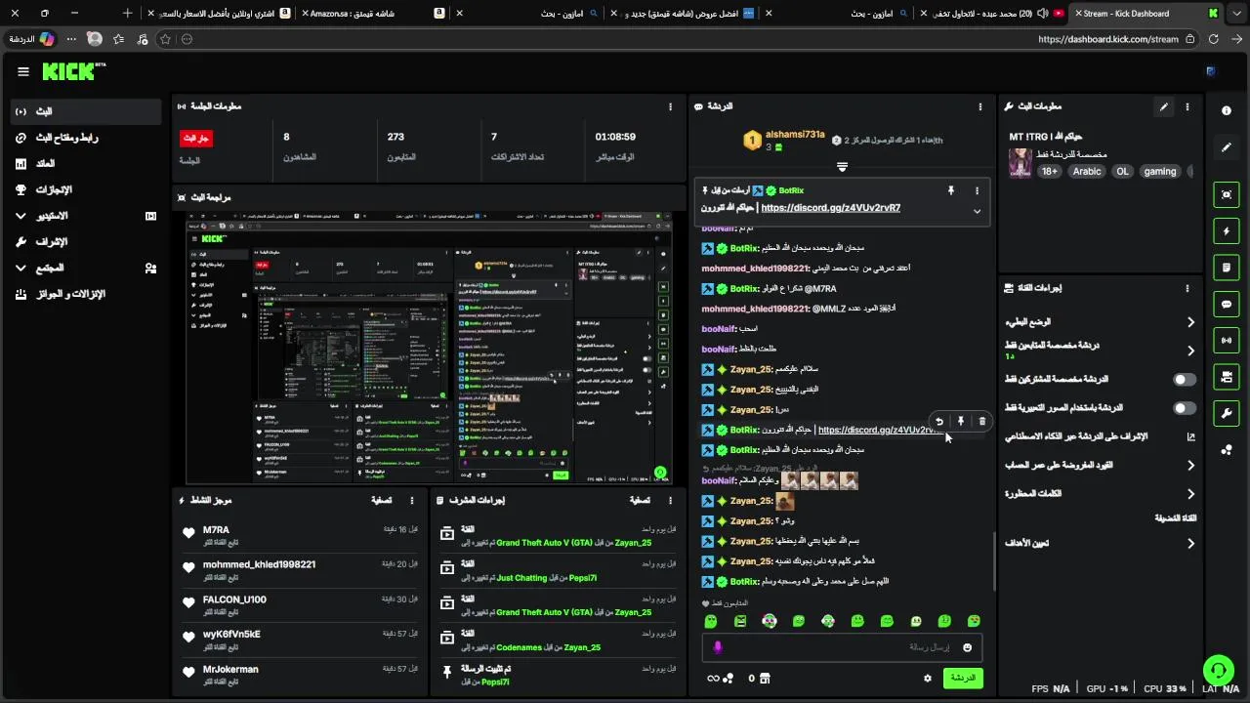This screenshot has height=703, width=1250.
Task: Open the Achievements sidebar item
Action: click(x=86, y=189)
